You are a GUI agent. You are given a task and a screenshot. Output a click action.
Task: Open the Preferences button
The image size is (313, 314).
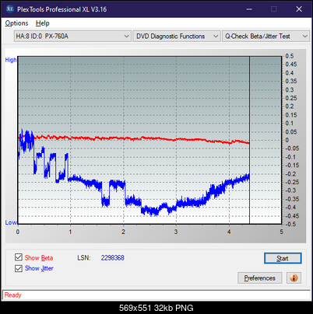click(259, 278)
